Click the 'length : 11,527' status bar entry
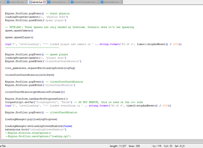 pos(118,146)
